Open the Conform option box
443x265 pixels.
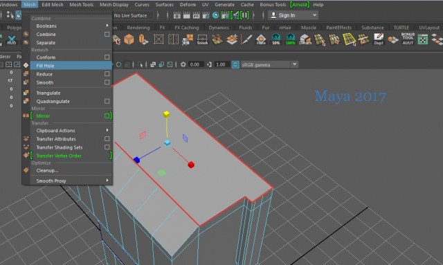(107, 57)
